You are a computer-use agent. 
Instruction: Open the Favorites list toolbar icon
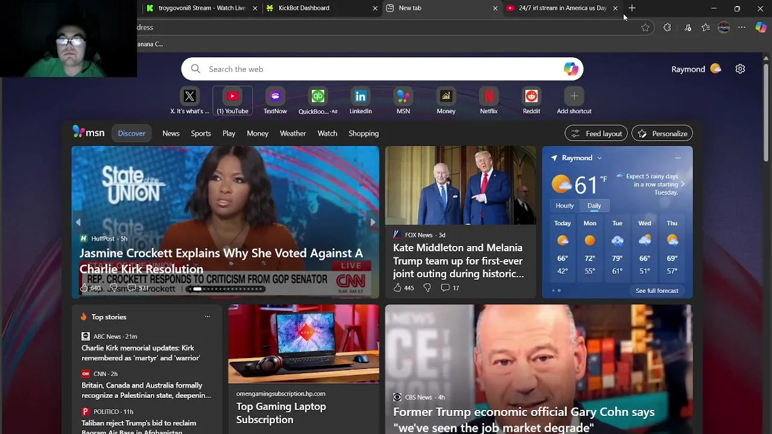[706, 27]
